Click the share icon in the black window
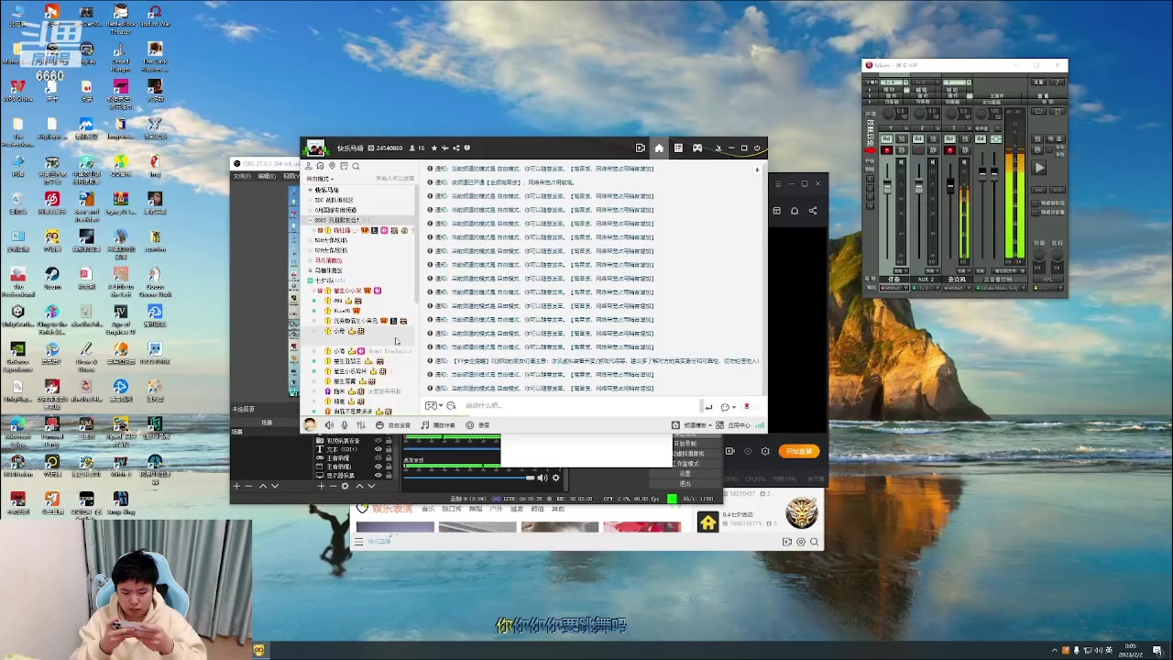 pyautogui.click(x=813, y=211)
